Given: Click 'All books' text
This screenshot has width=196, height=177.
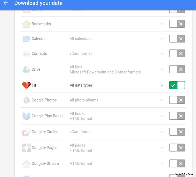Looking at the screenshot, I should pos(78,114).
